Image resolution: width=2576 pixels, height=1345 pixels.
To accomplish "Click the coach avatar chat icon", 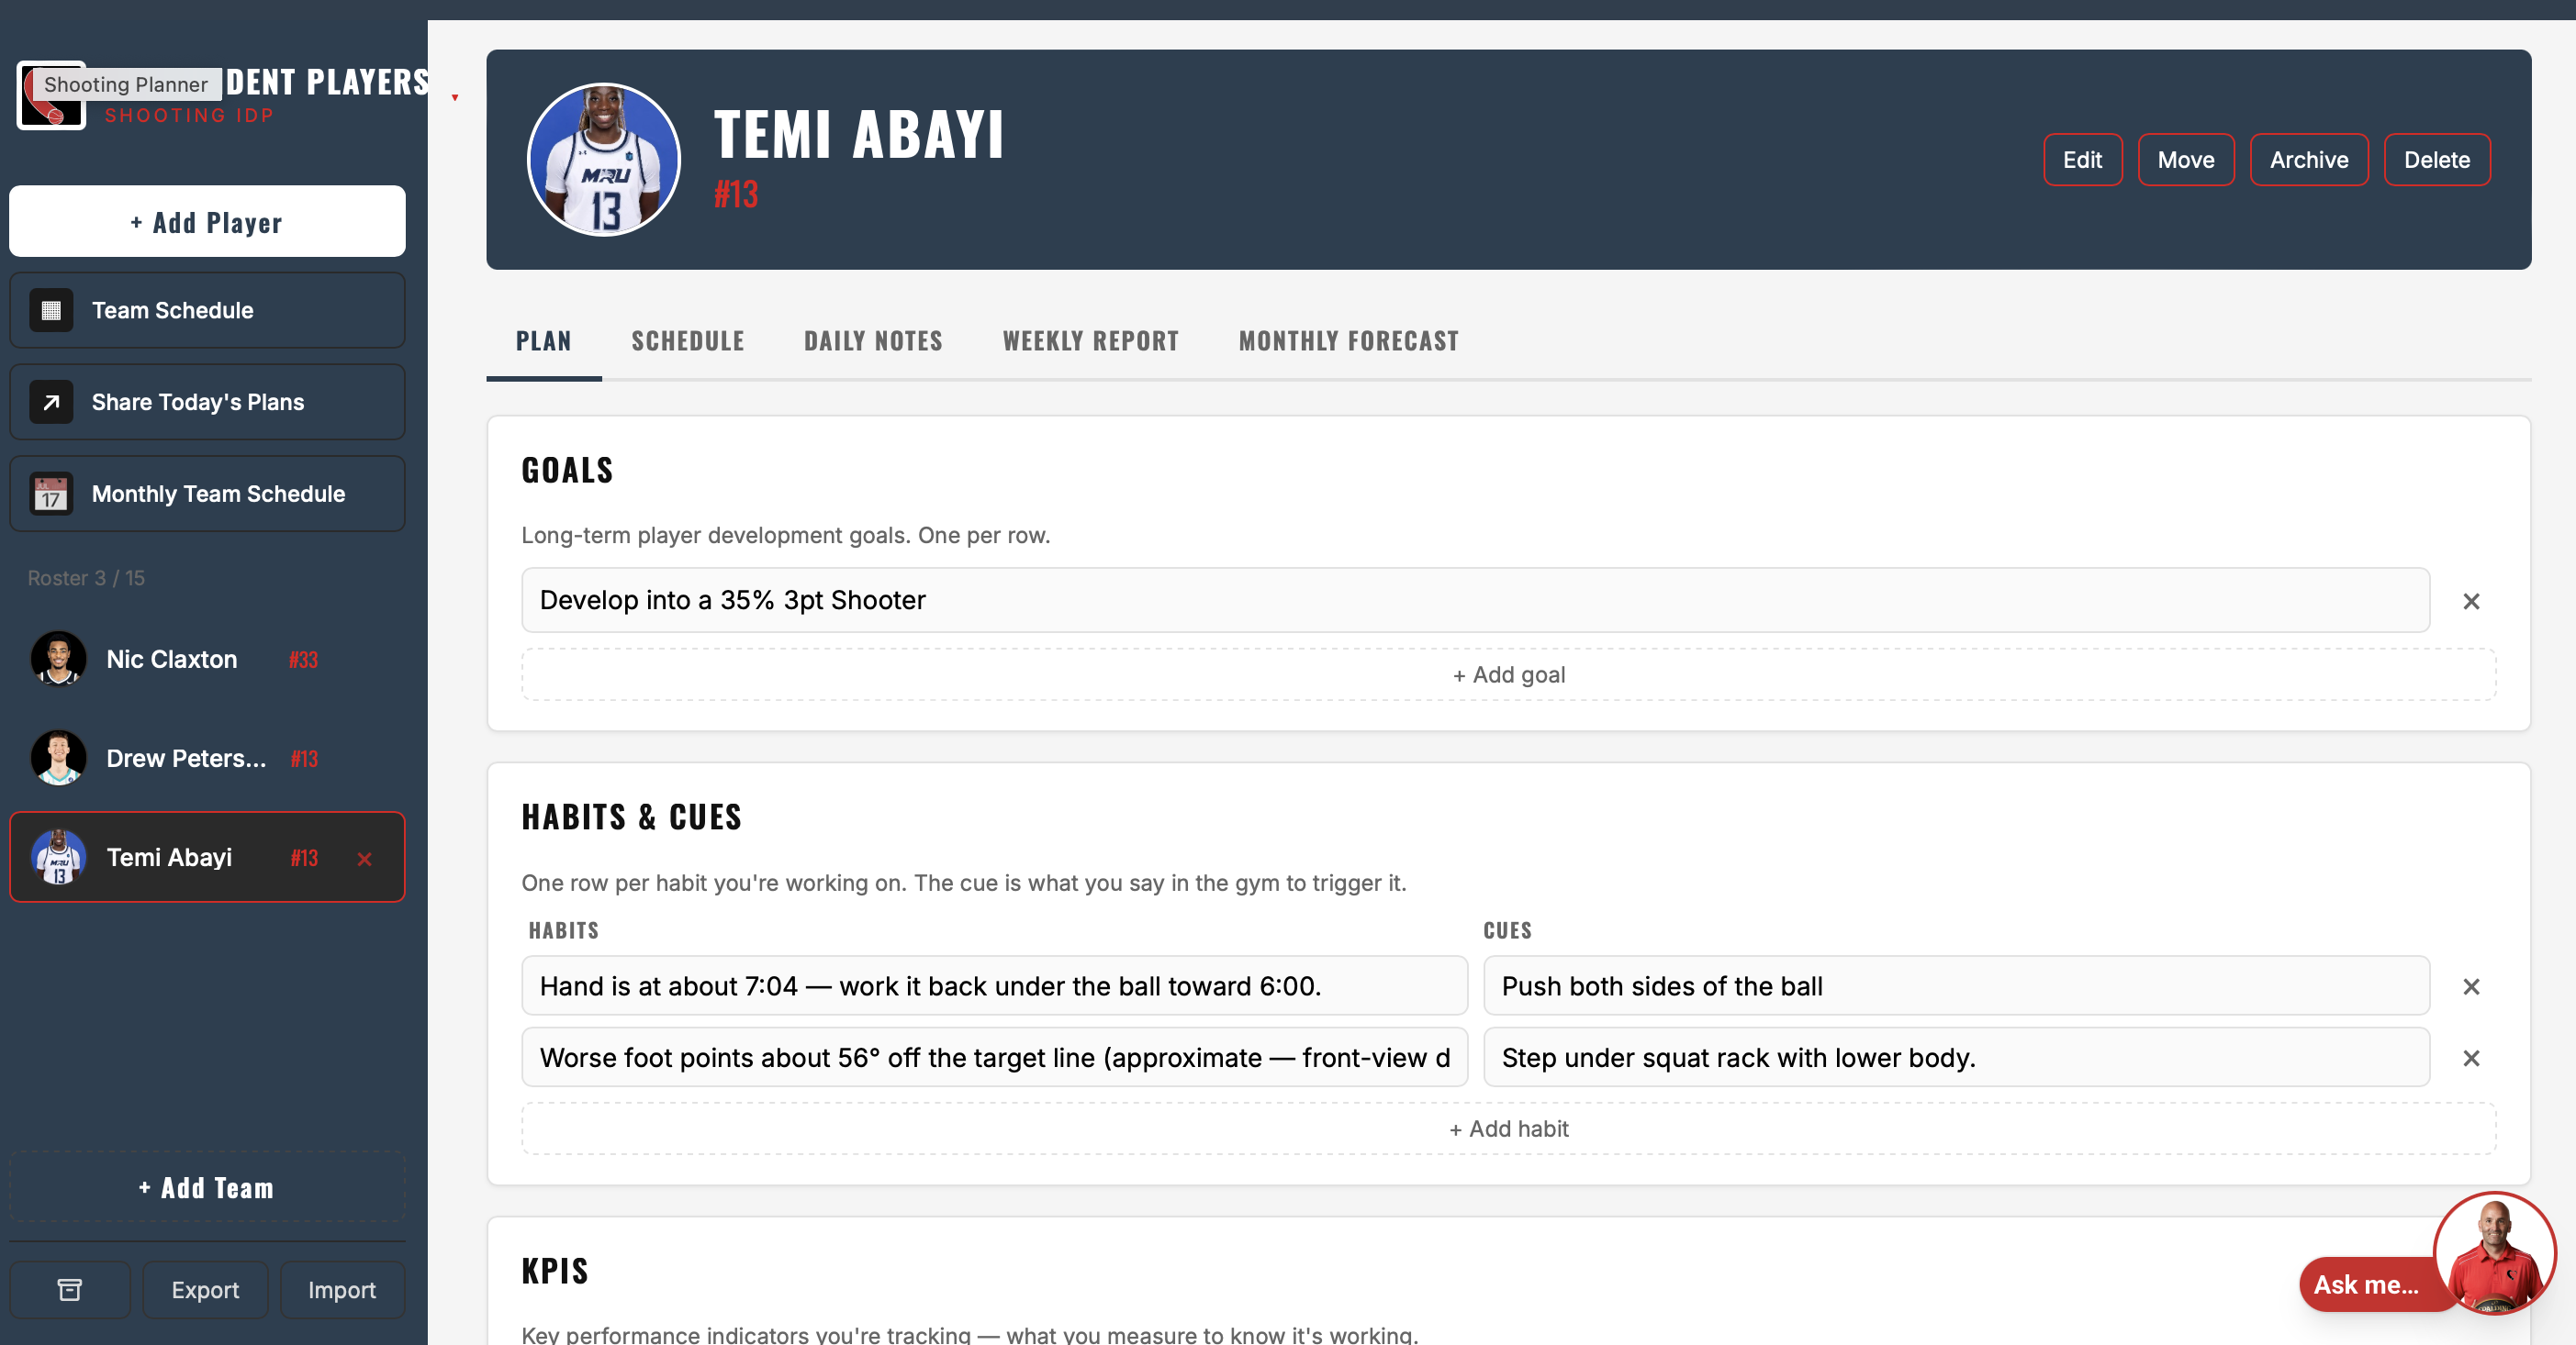I will pyautogui.click(x=2494, y=1254).
